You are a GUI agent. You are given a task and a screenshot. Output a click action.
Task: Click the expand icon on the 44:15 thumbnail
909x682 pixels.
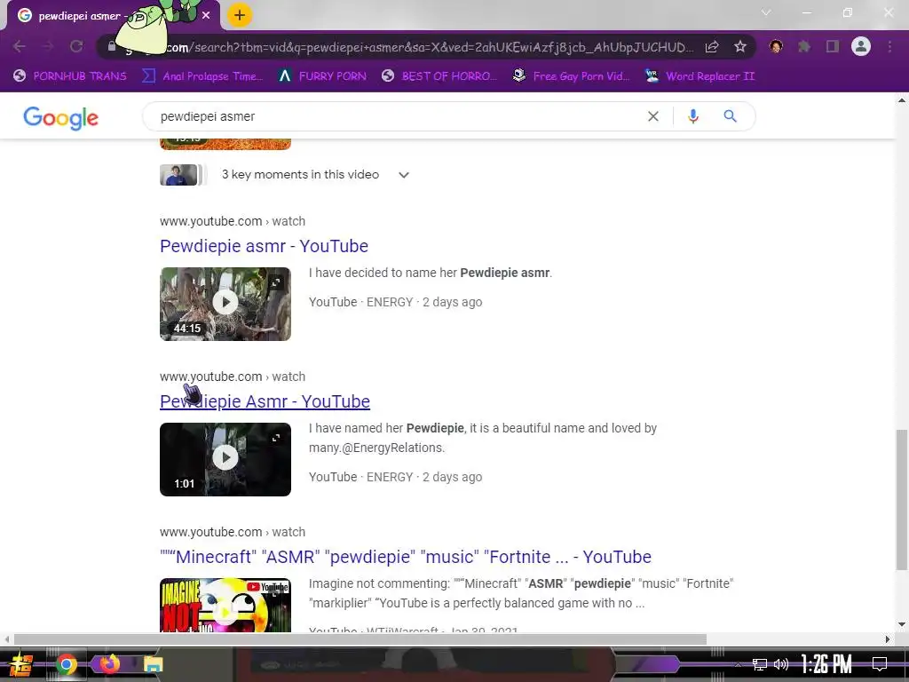277,282
